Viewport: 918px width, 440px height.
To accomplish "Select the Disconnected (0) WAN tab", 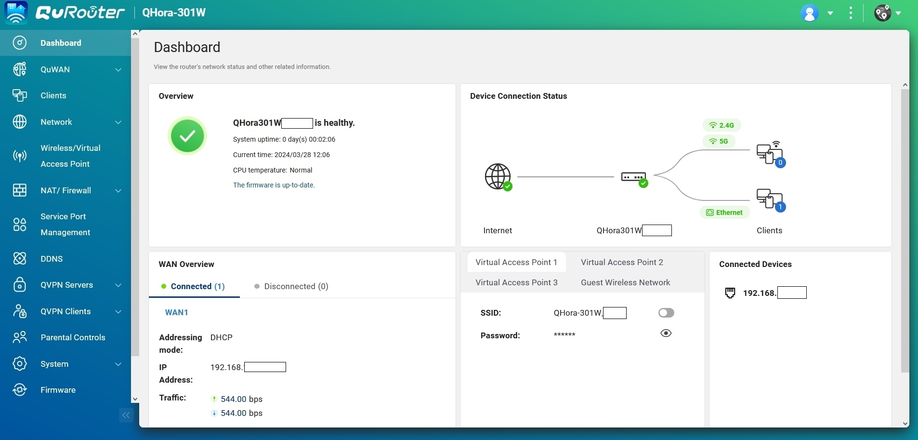I will pyautogui.click(x=291, y=286).
